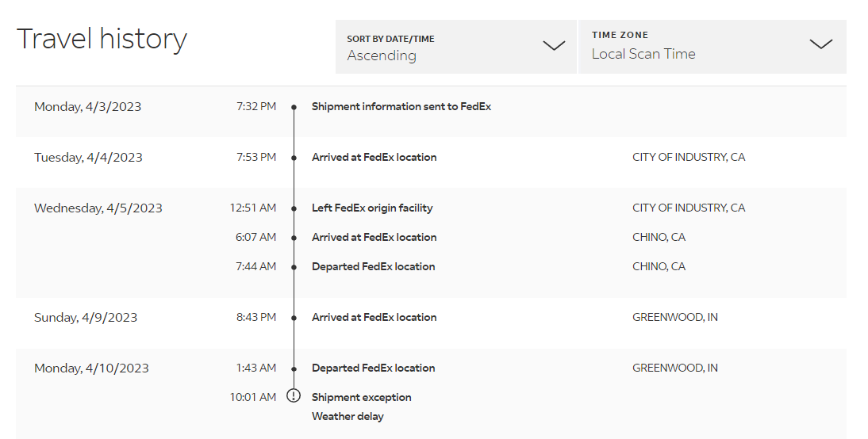Click the GREENWOOD, IN arrival location

pyautogui.click(x=674, y=317)
